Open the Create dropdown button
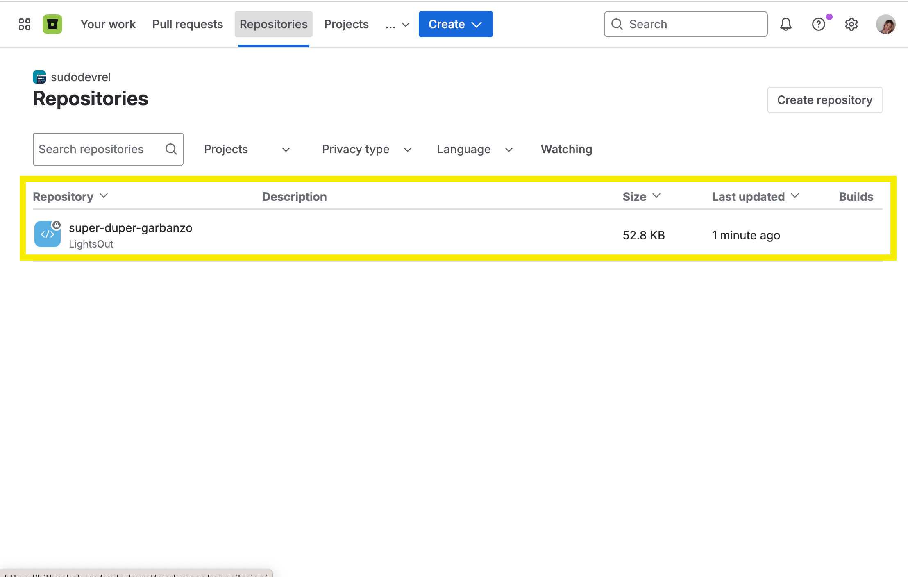 (x=455, y=24)
